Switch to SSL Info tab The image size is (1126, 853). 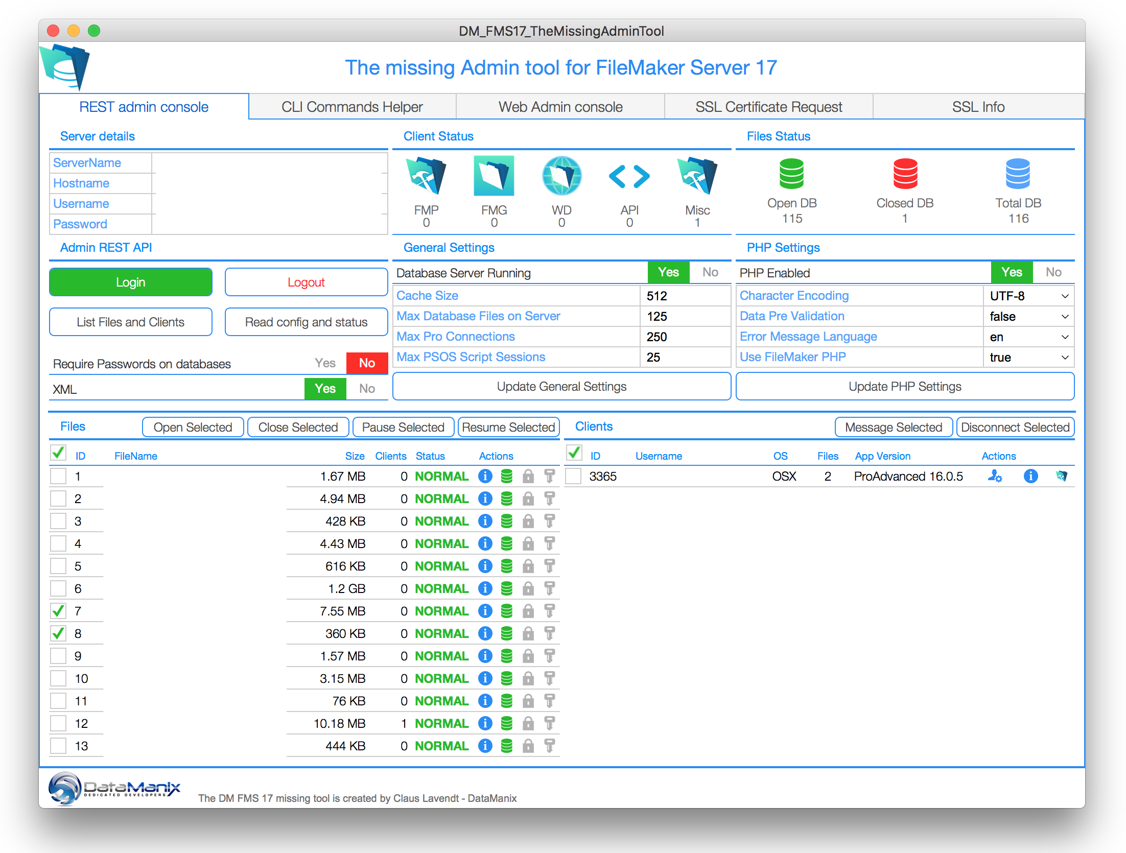(x=978, y=107)
